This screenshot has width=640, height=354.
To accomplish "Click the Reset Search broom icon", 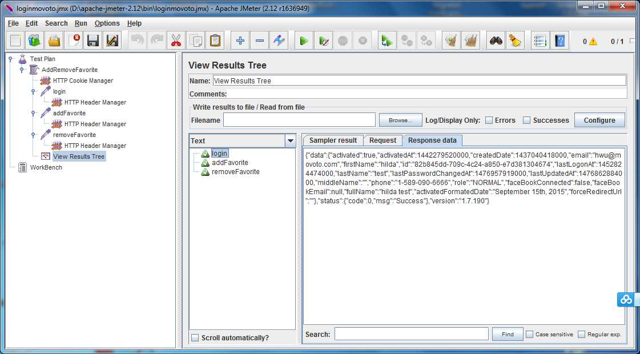I will [516, 41].
